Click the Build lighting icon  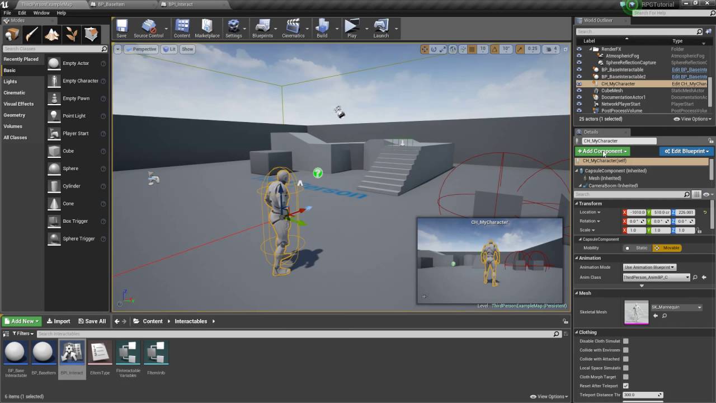click(x=322, y=28)
